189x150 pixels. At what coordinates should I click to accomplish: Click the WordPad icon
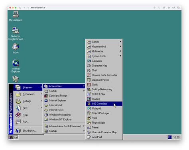pos(89,137)
